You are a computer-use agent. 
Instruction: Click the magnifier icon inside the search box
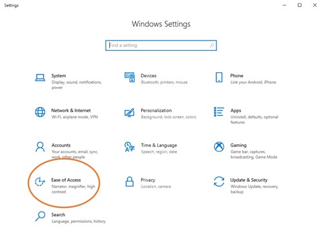tap(212, 45)
